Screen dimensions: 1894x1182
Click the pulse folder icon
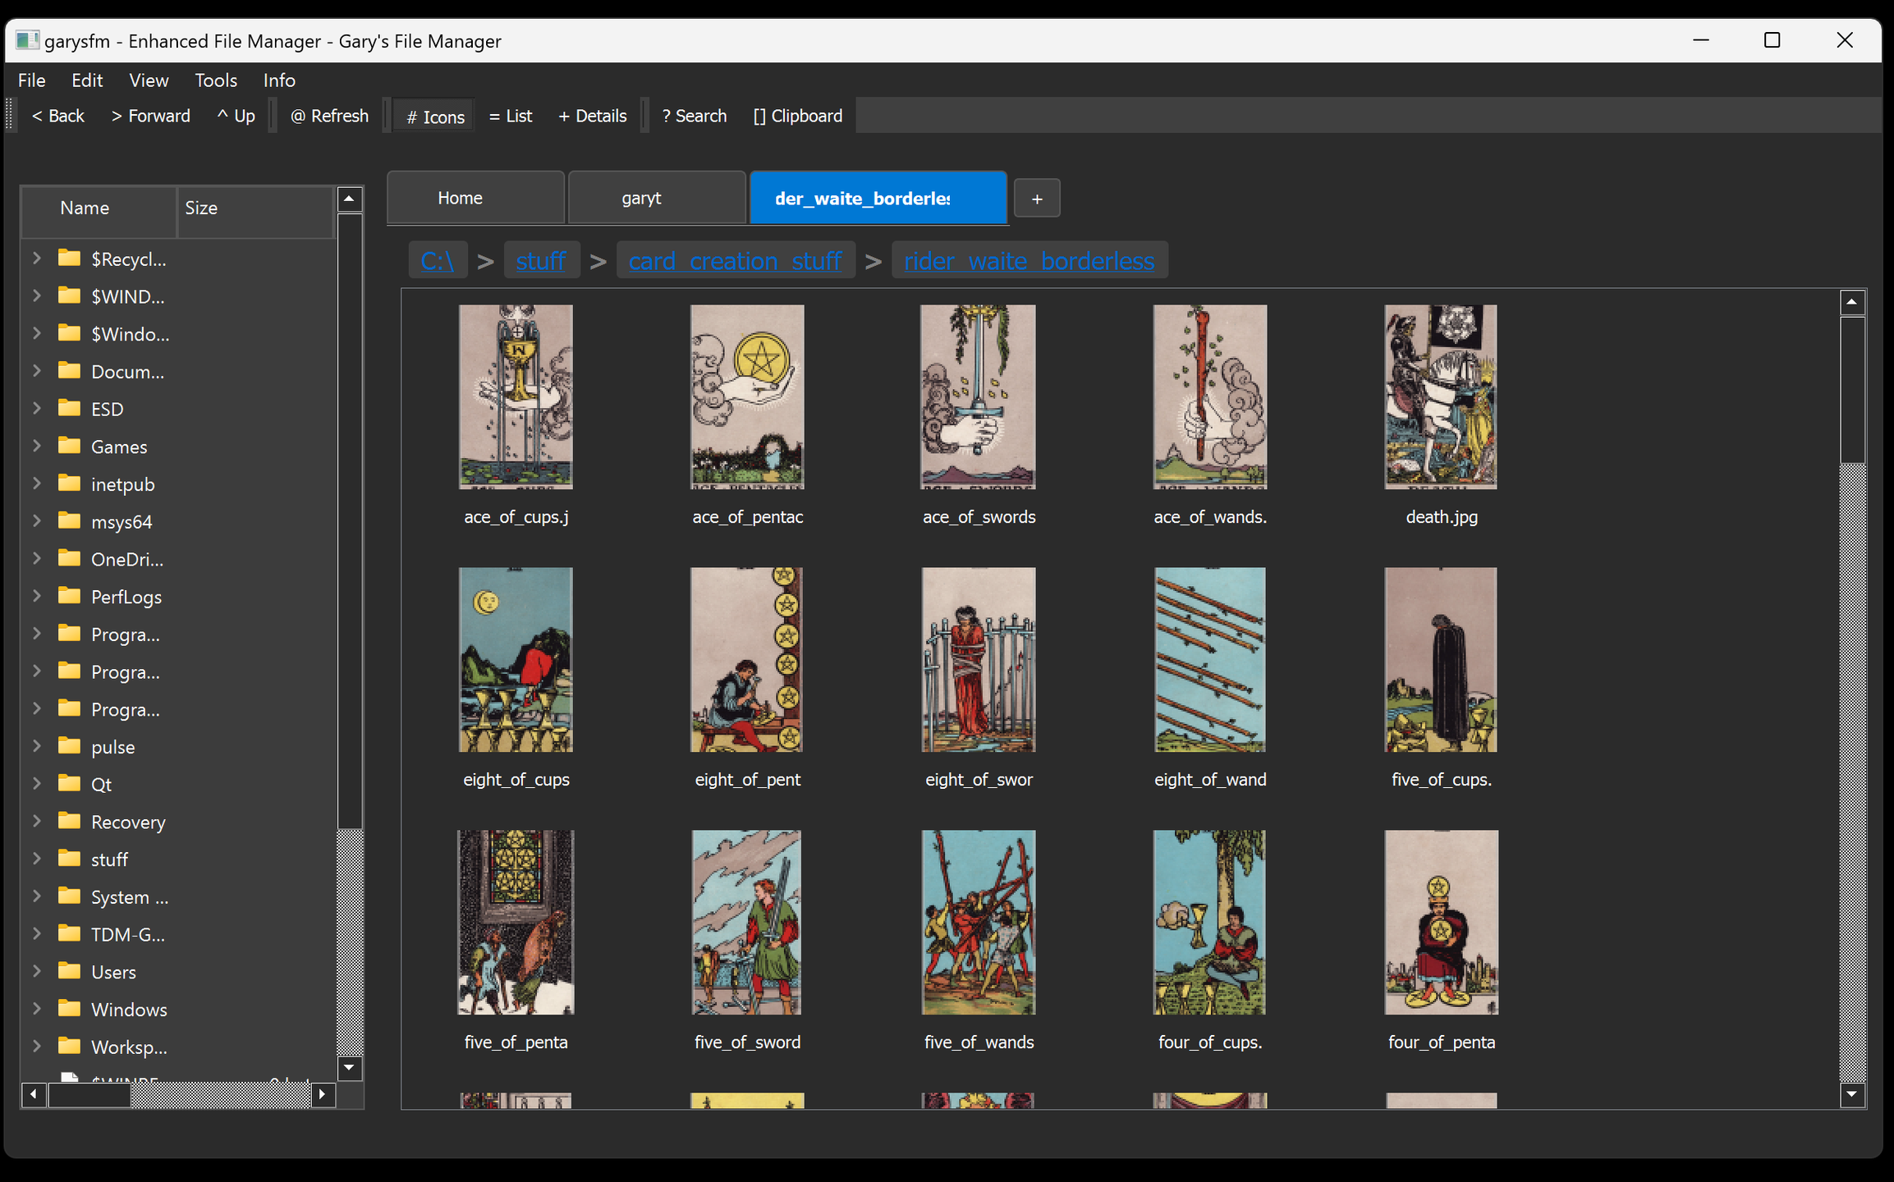70,746
